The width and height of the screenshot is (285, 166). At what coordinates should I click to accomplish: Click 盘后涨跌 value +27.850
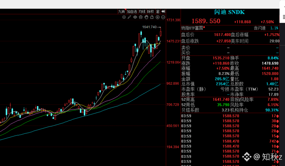point(223,41)
